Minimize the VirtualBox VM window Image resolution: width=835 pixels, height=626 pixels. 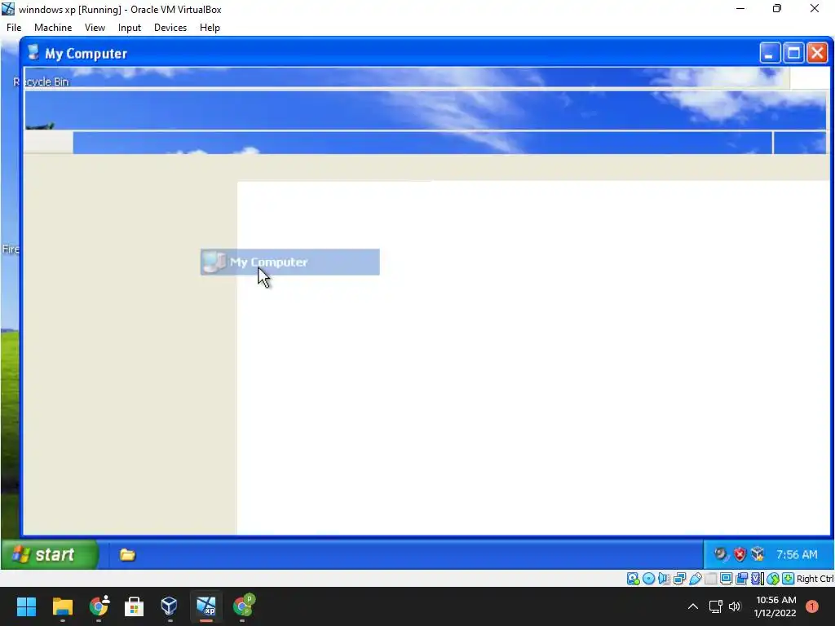[740, 9]
